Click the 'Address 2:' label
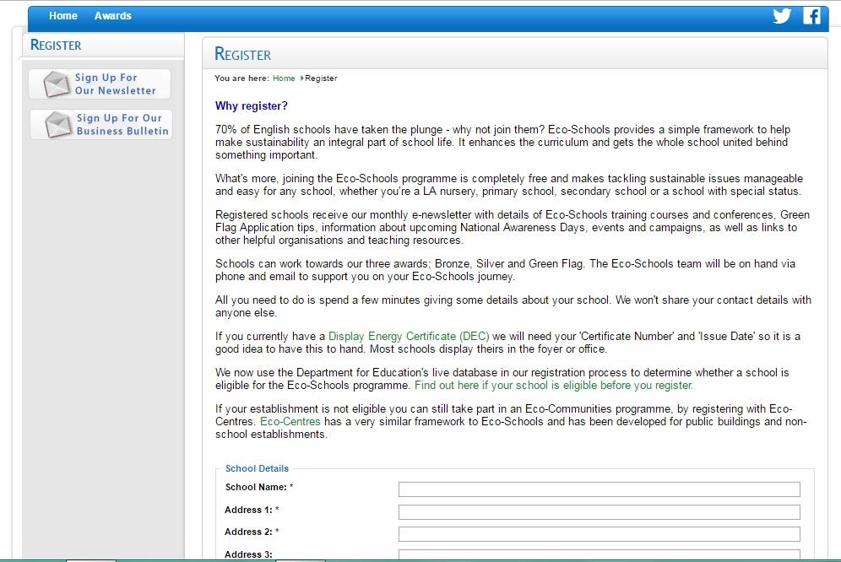This screenshot has height=562, width=841. pos(248,532)
